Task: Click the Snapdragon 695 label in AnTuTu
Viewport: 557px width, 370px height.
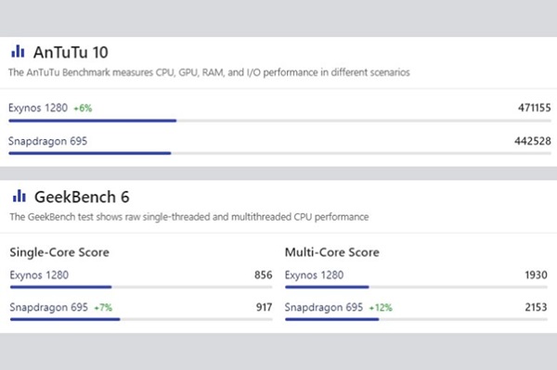Action: [x=47, y=141]
